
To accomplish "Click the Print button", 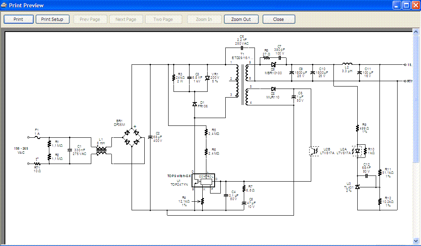I will (19, 19).
